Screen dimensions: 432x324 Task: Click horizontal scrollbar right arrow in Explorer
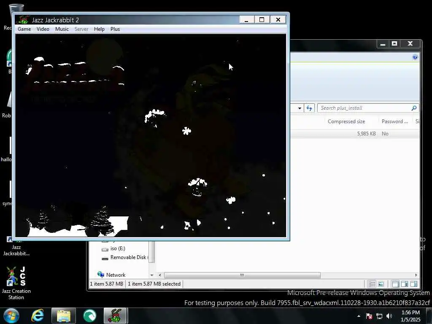point(416,275)
